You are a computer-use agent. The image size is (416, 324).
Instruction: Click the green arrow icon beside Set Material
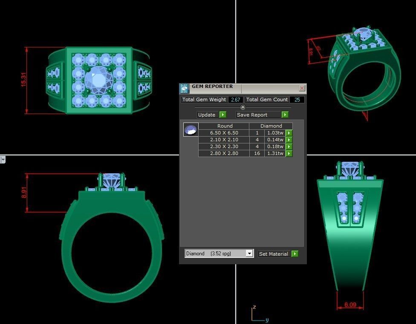(295, 254)
